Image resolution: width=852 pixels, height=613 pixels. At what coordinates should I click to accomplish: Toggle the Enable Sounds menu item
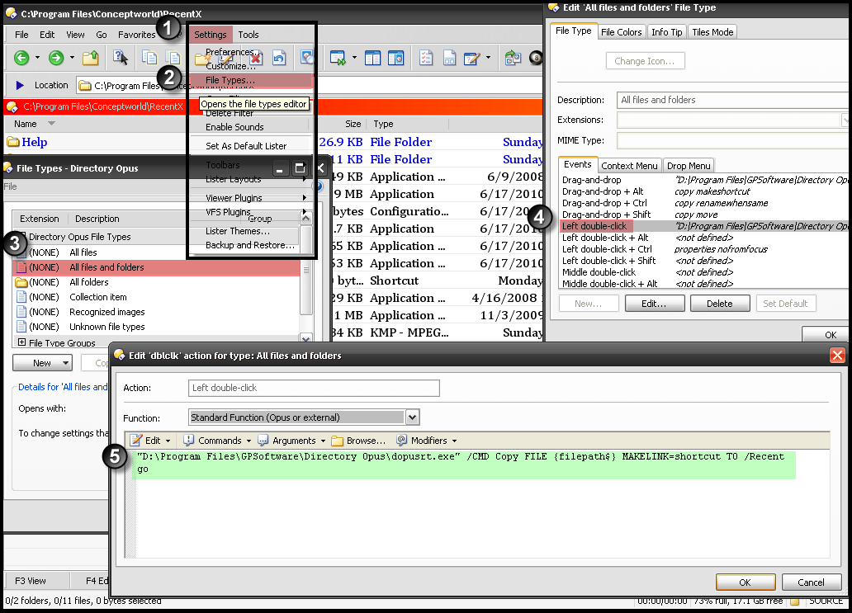tap(234, 127)
